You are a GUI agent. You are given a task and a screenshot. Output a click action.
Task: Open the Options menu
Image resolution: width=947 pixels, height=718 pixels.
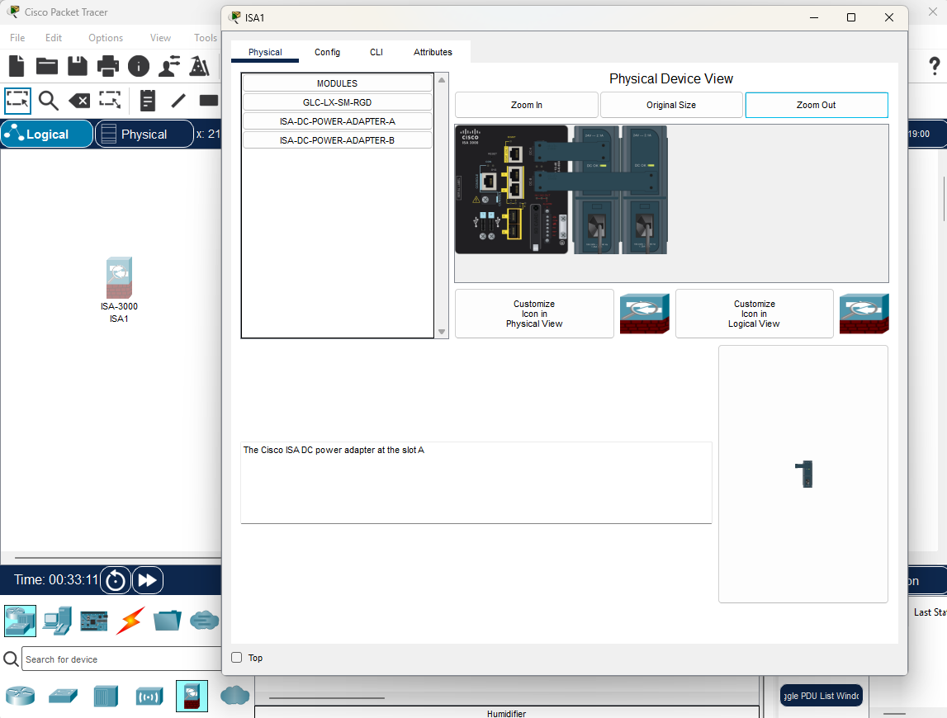click(106, 37)
